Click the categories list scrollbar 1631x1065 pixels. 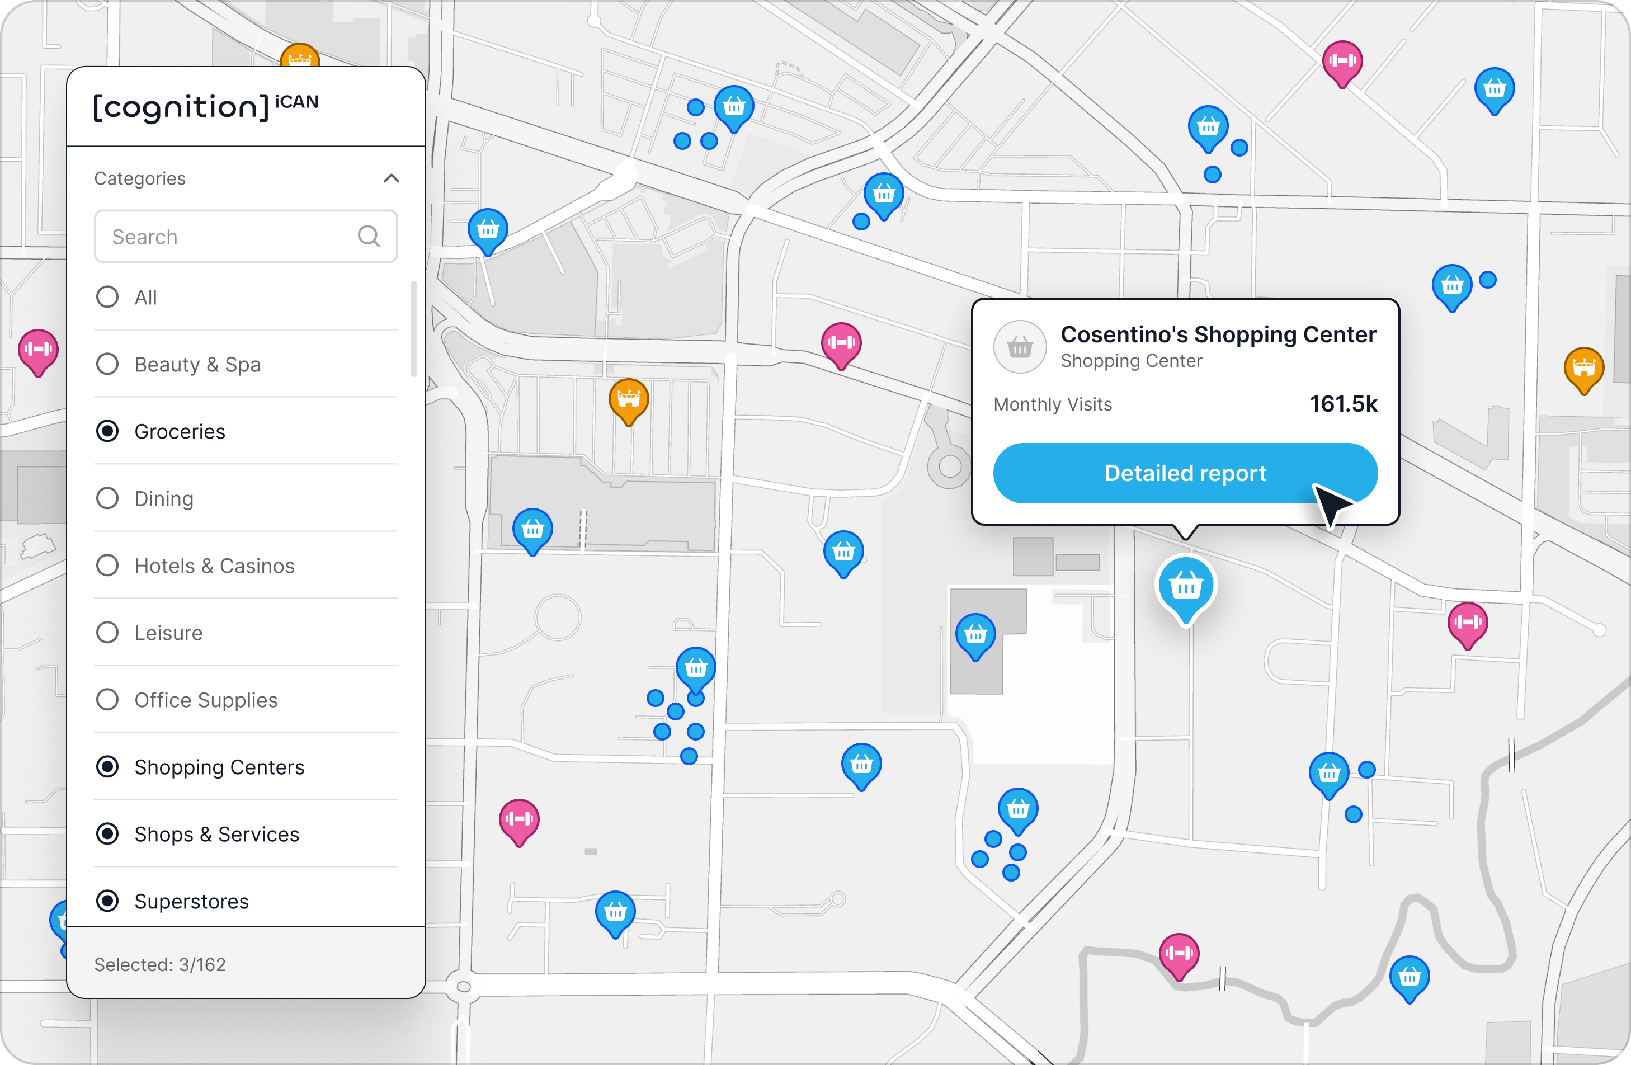413,329
